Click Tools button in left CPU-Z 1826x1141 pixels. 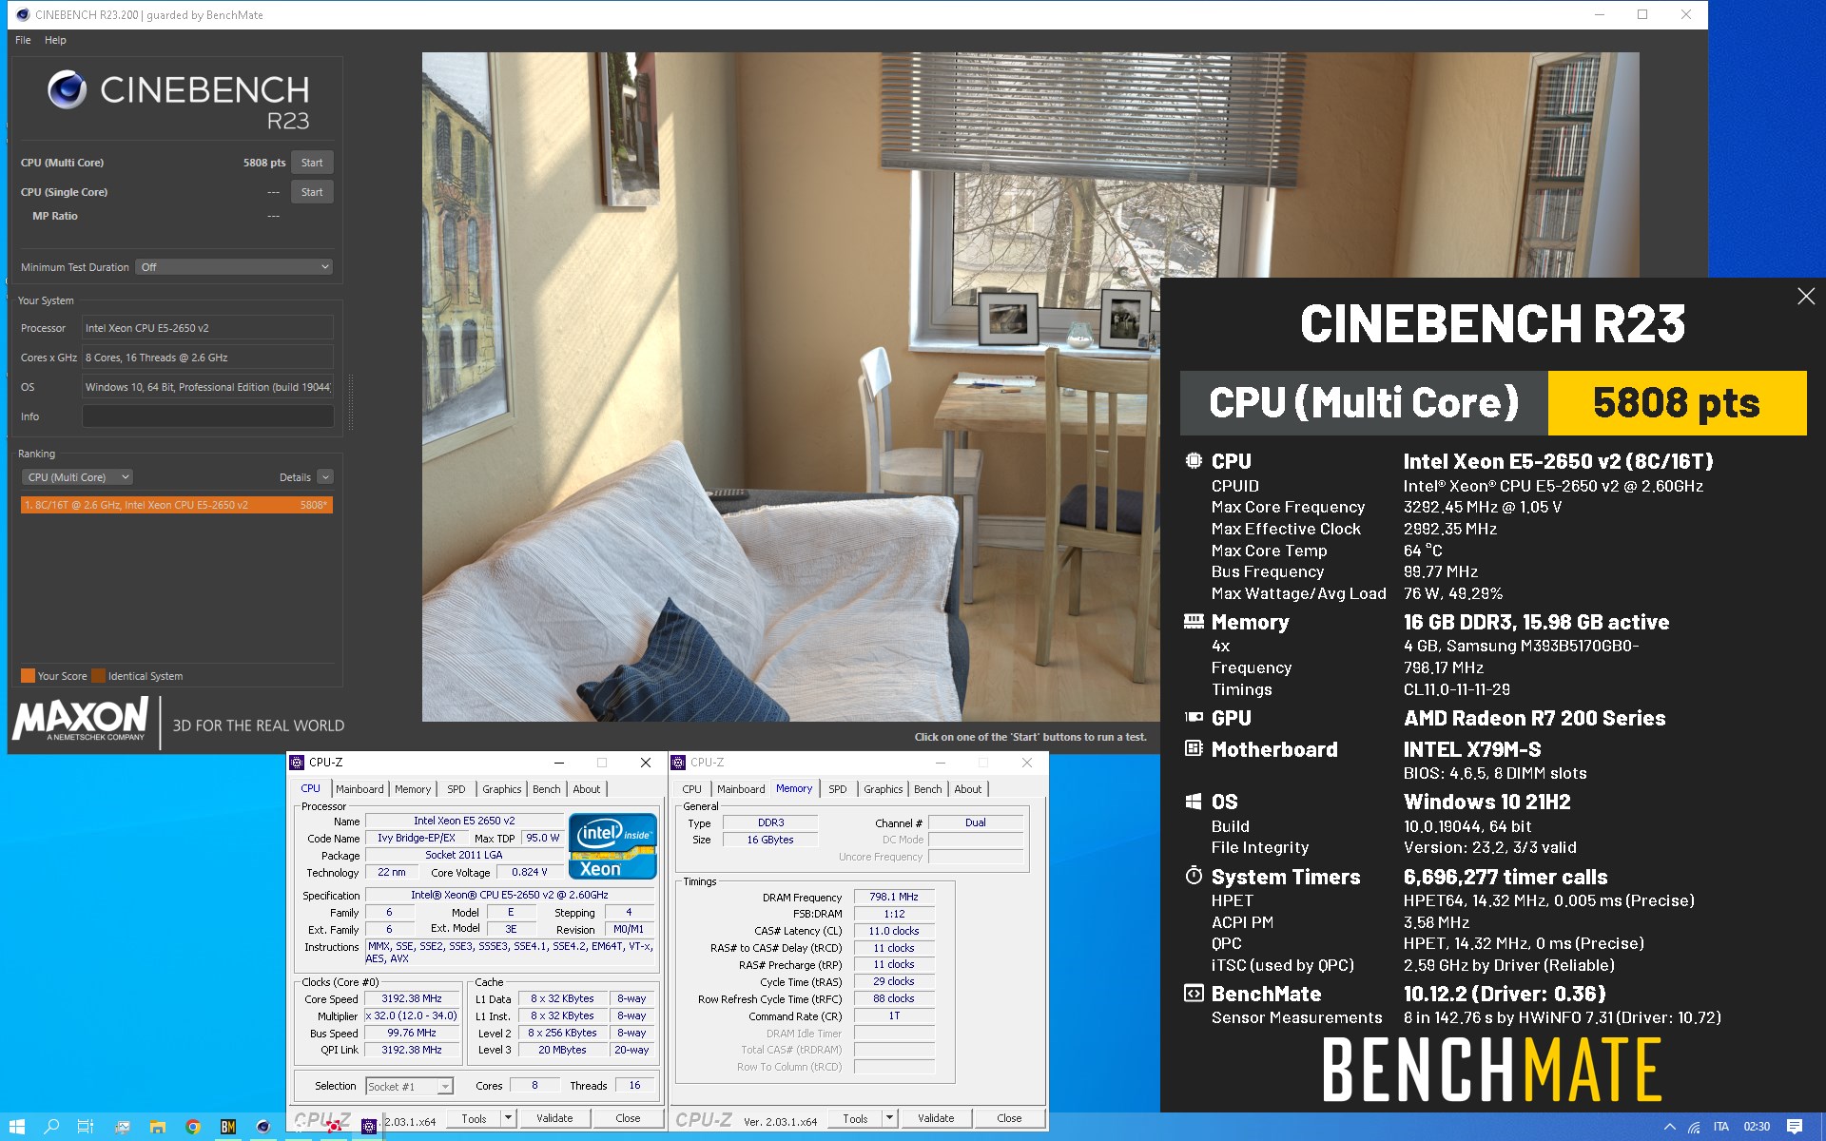pos(474,1118)
